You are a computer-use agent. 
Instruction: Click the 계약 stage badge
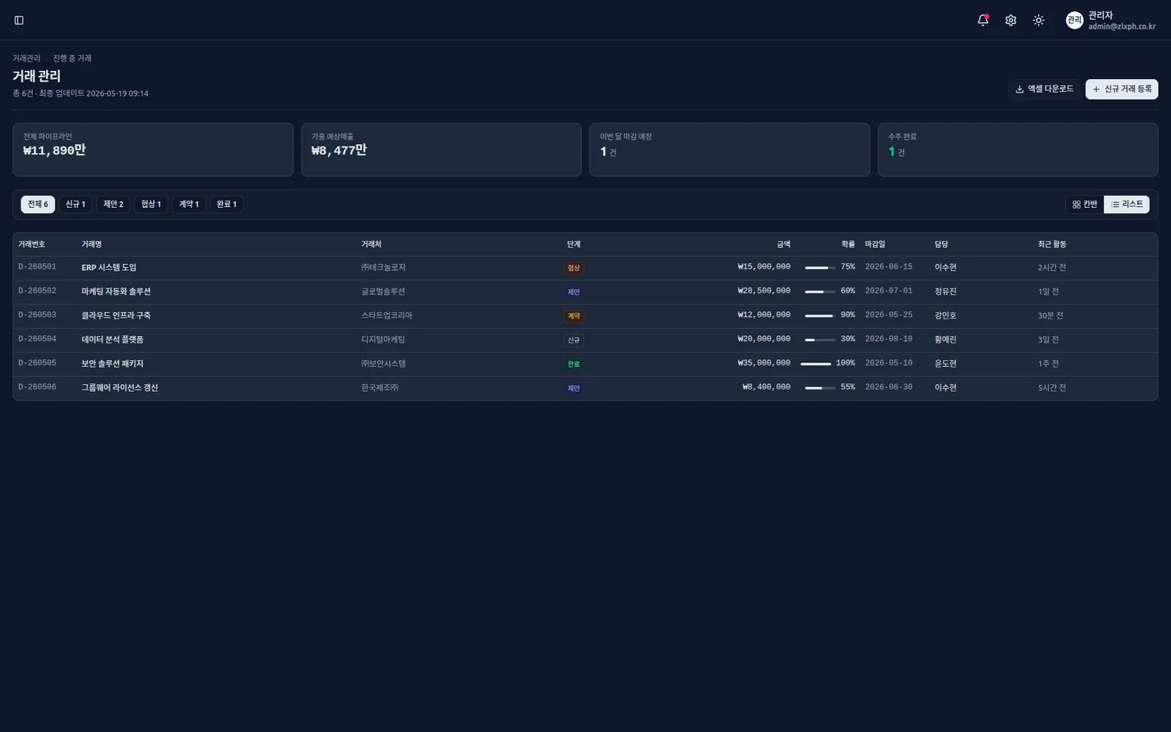(574, 316)
